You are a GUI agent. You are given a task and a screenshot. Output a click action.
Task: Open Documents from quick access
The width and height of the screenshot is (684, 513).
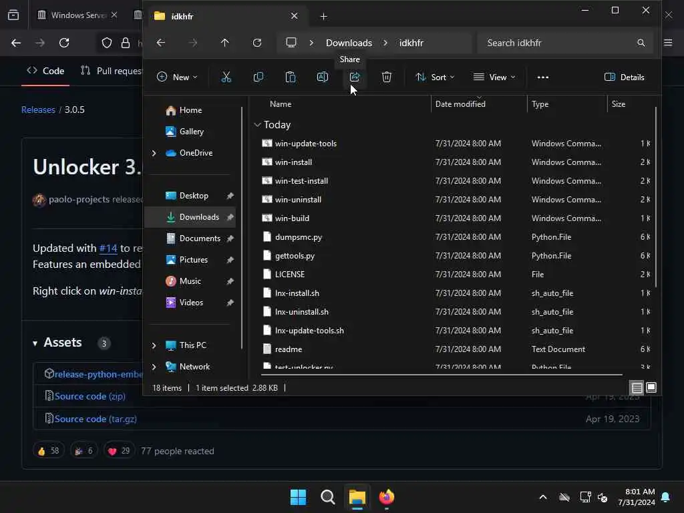[x=190, y=238]
